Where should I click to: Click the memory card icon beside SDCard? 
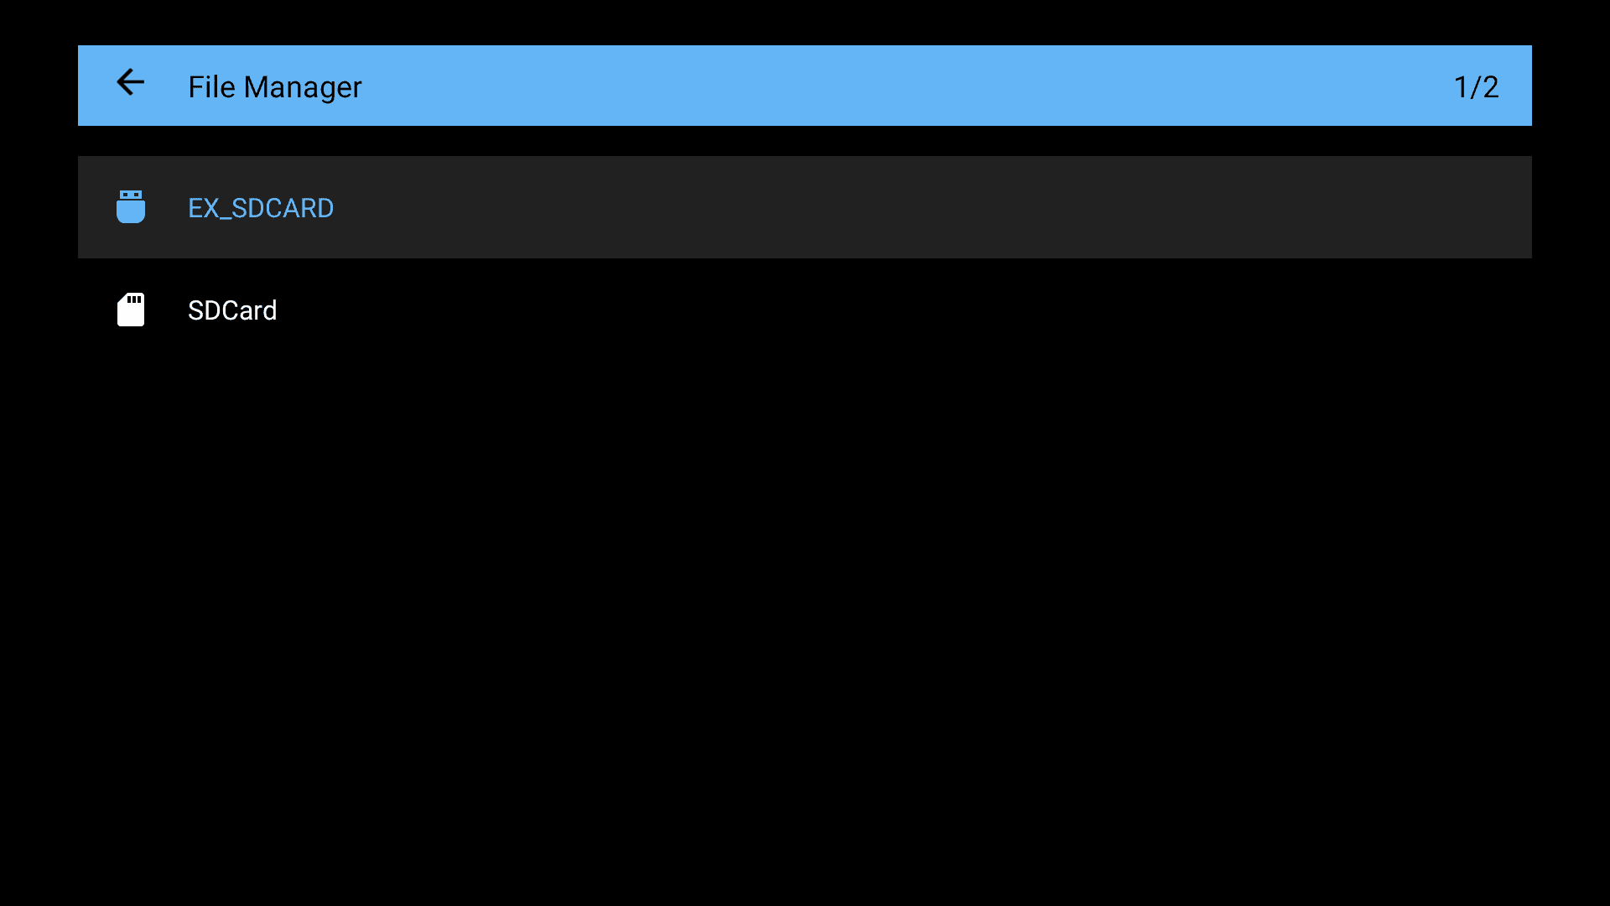[131, 310]
